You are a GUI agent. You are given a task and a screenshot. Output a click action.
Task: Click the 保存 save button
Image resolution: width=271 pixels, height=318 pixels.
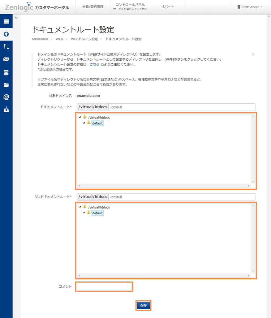pyautogui.click(x=143, y=305)
